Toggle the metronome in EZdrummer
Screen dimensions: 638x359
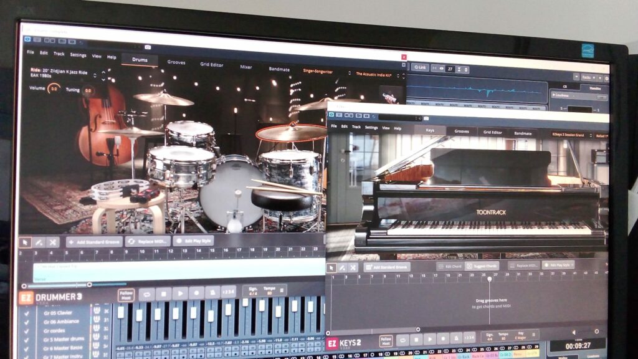point(212,292)
